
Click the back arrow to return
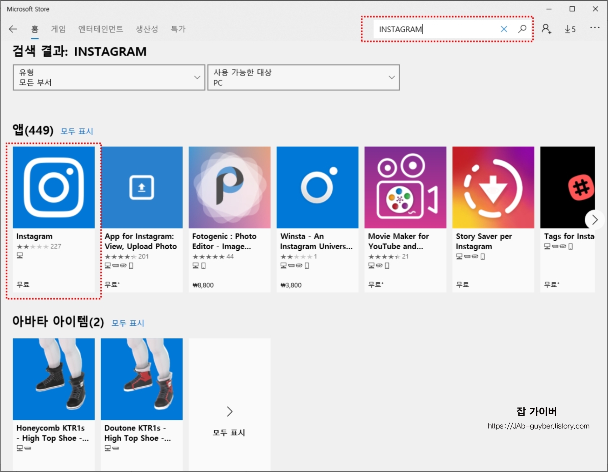point(13,29)
